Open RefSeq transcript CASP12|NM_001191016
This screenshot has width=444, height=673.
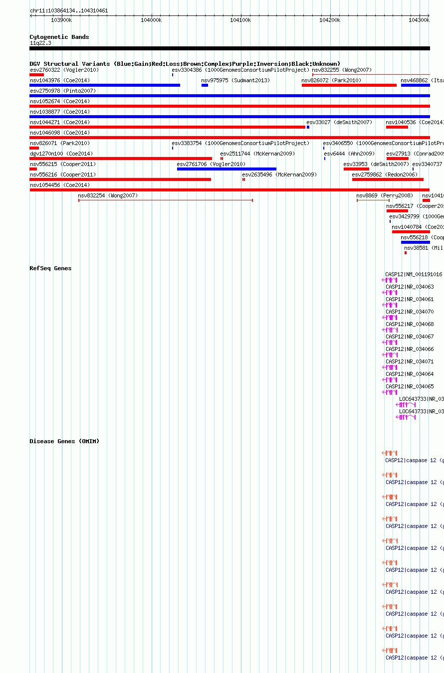tap(414, 274)
